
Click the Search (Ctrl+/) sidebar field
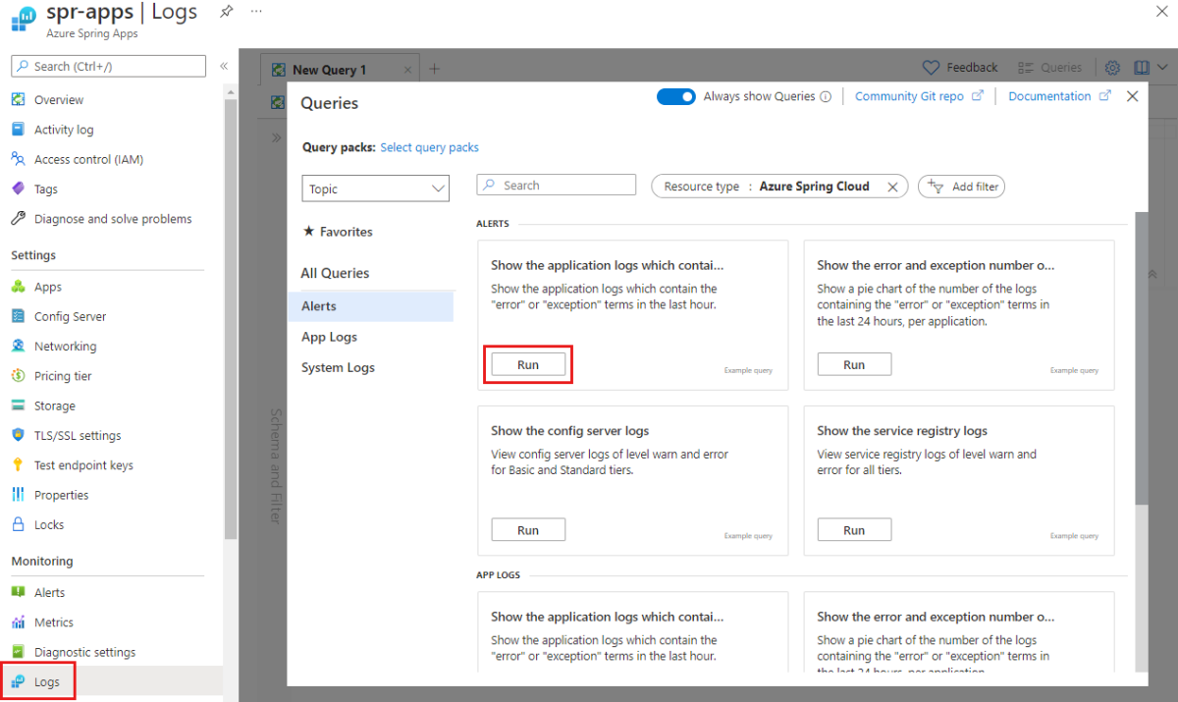point(109,66)
